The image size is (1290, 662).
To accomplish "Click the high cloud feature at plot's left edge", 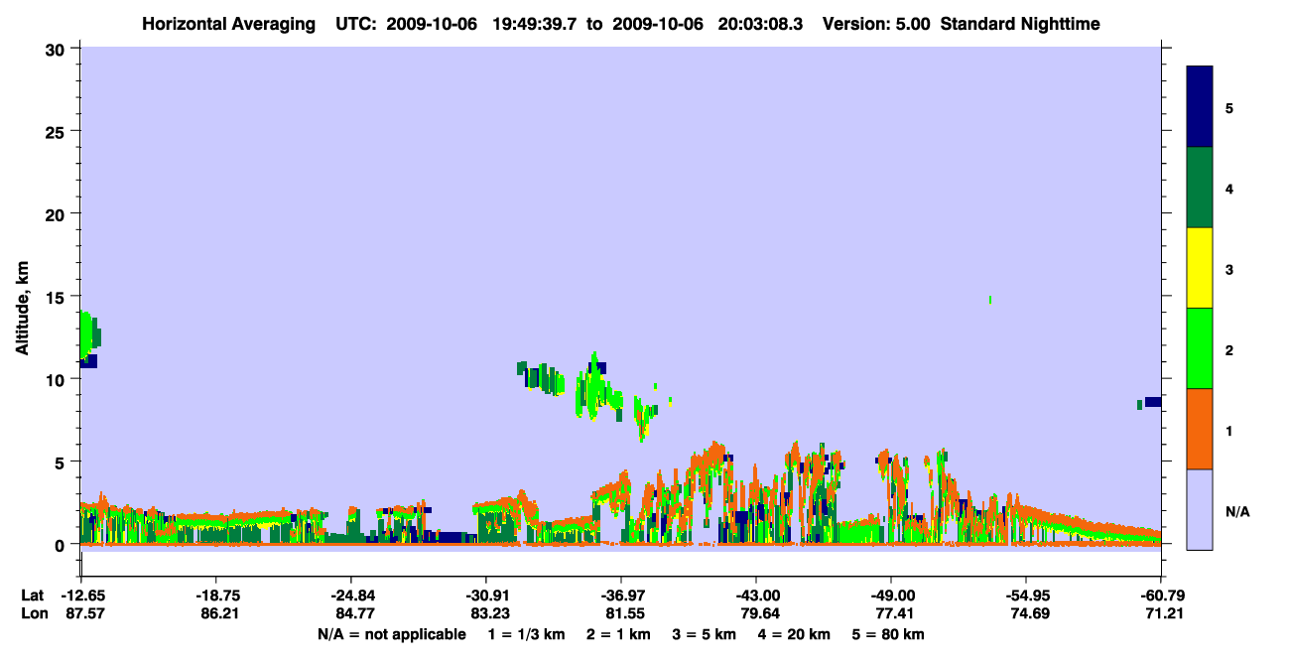I will point(89,339).
